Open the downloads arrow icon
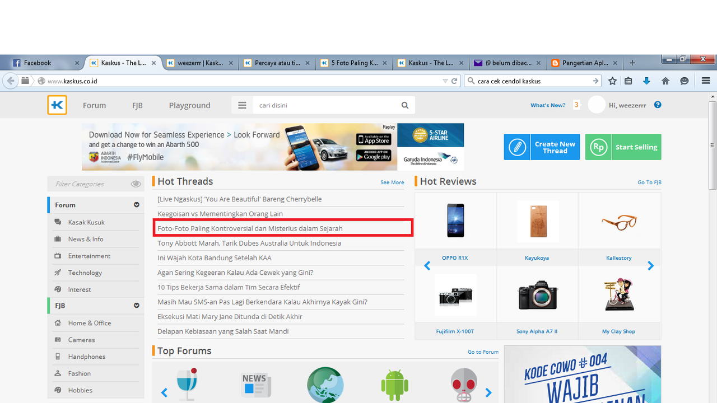This screenshot has width=717, height=403. (646, 81)
